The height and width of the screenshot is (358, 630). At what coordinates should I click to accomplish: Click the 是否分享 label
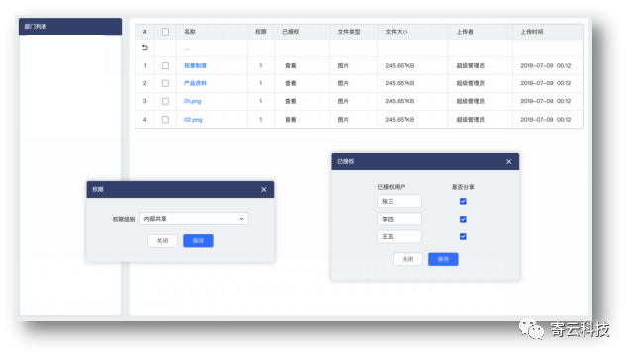(x=463, y=187)
